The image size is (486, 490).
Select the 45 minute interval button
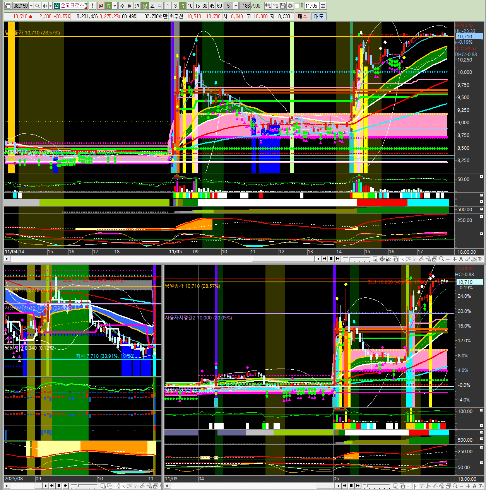pyautogui.click(x=212, y=6)
